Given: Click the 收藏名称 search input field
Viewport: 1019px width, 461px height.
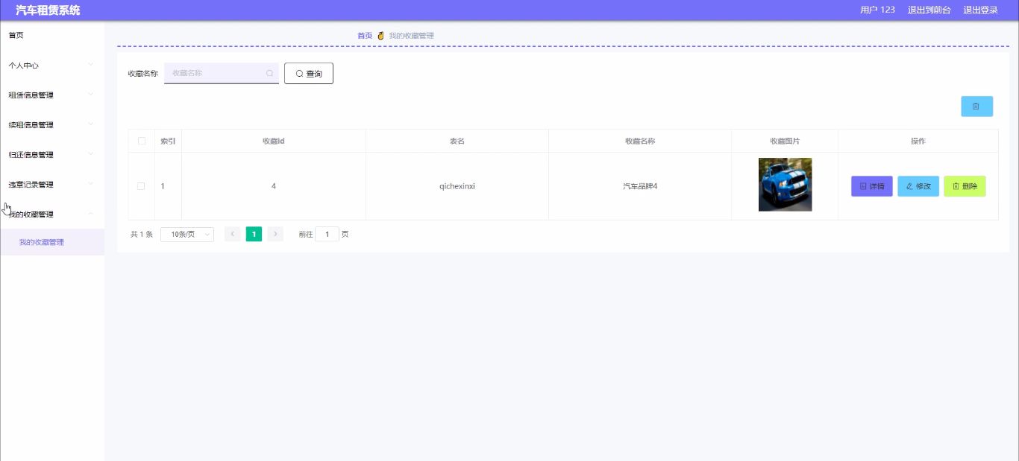Looking at the screenshot, I should click(221, 73).
